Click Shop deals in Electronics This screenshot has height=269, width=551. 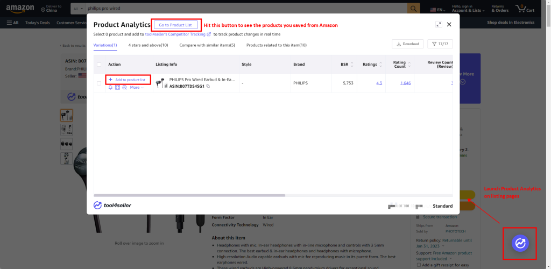511,23
